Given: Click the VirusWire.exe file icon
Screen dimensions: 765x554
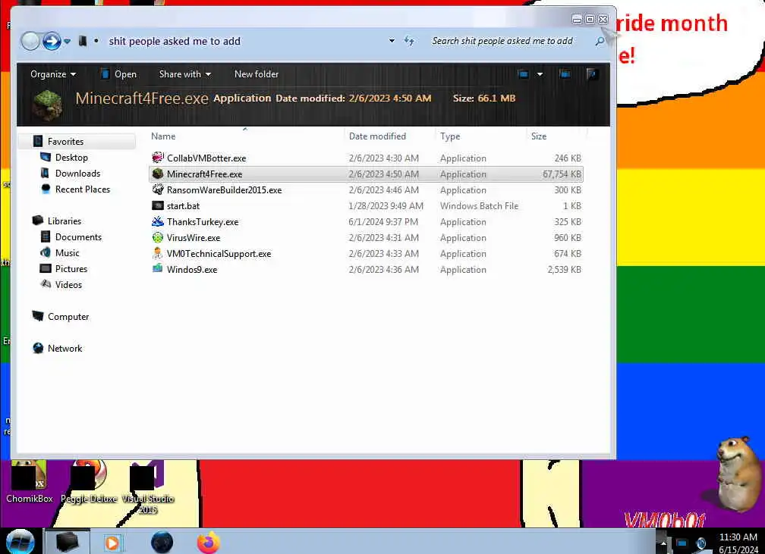Looking at the screenshot, I should (x=158, y=237).
